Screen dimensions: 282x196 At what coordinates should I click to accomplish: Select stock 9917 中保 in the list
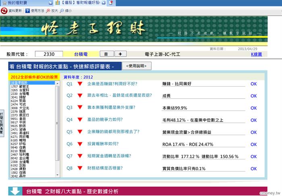tap(33, 122)
